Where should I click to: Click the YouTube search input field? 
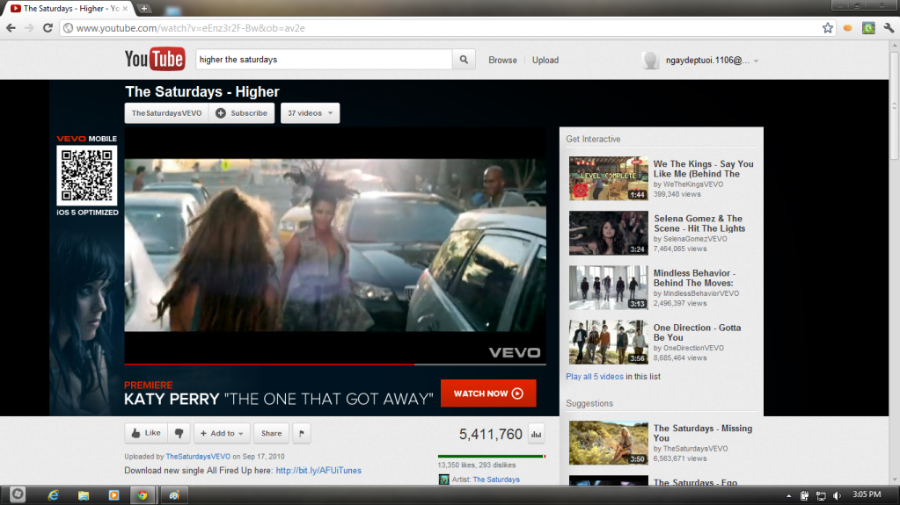point(324,59)
